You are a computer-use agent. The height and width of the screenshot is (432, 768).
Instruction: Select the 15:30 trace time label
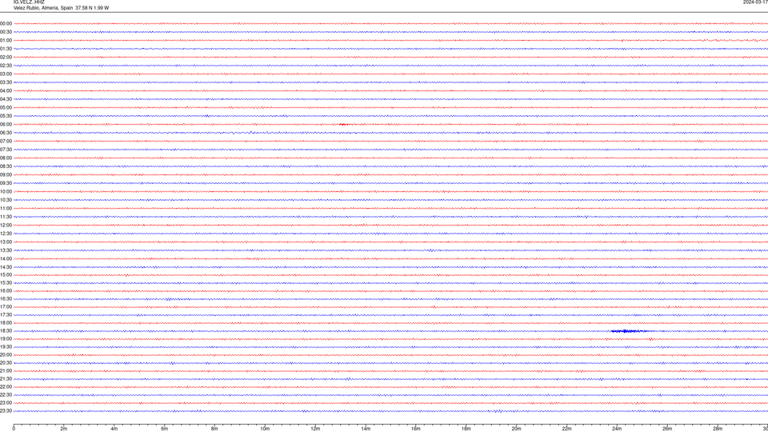(x=6, y=282)
